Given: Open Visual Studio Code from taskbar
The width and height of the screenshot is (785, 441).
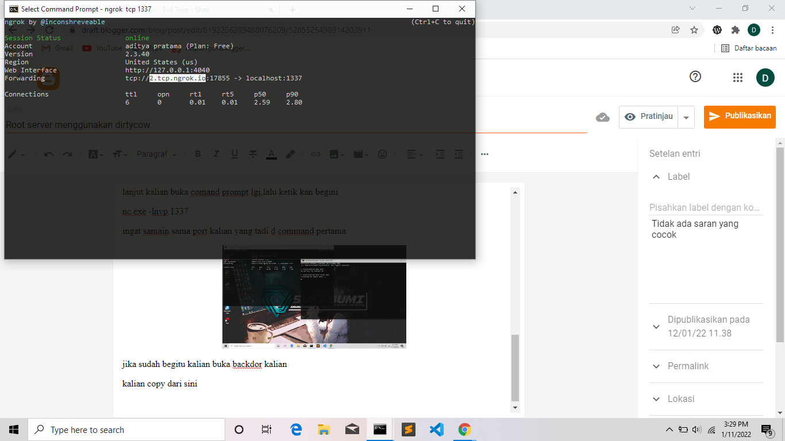Looking at the screenshot, I should (437, 430).
